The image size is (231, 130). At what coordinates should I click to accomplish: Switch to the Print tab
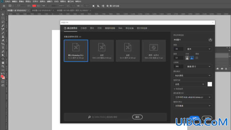coord(100,28)
